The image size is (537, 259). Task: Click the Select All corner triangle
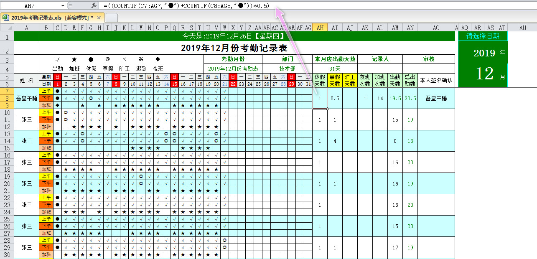(x=7, y=28)
